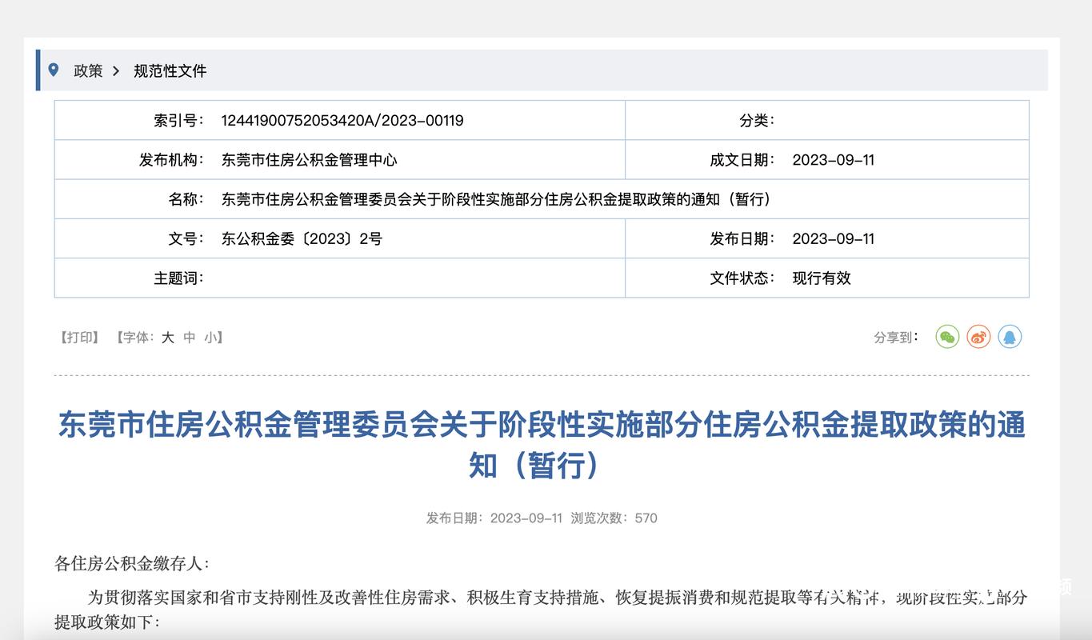Viewport: 1092px width, 640px height.
Task: Share the notice to Weibo
Action: coord(978,337)
